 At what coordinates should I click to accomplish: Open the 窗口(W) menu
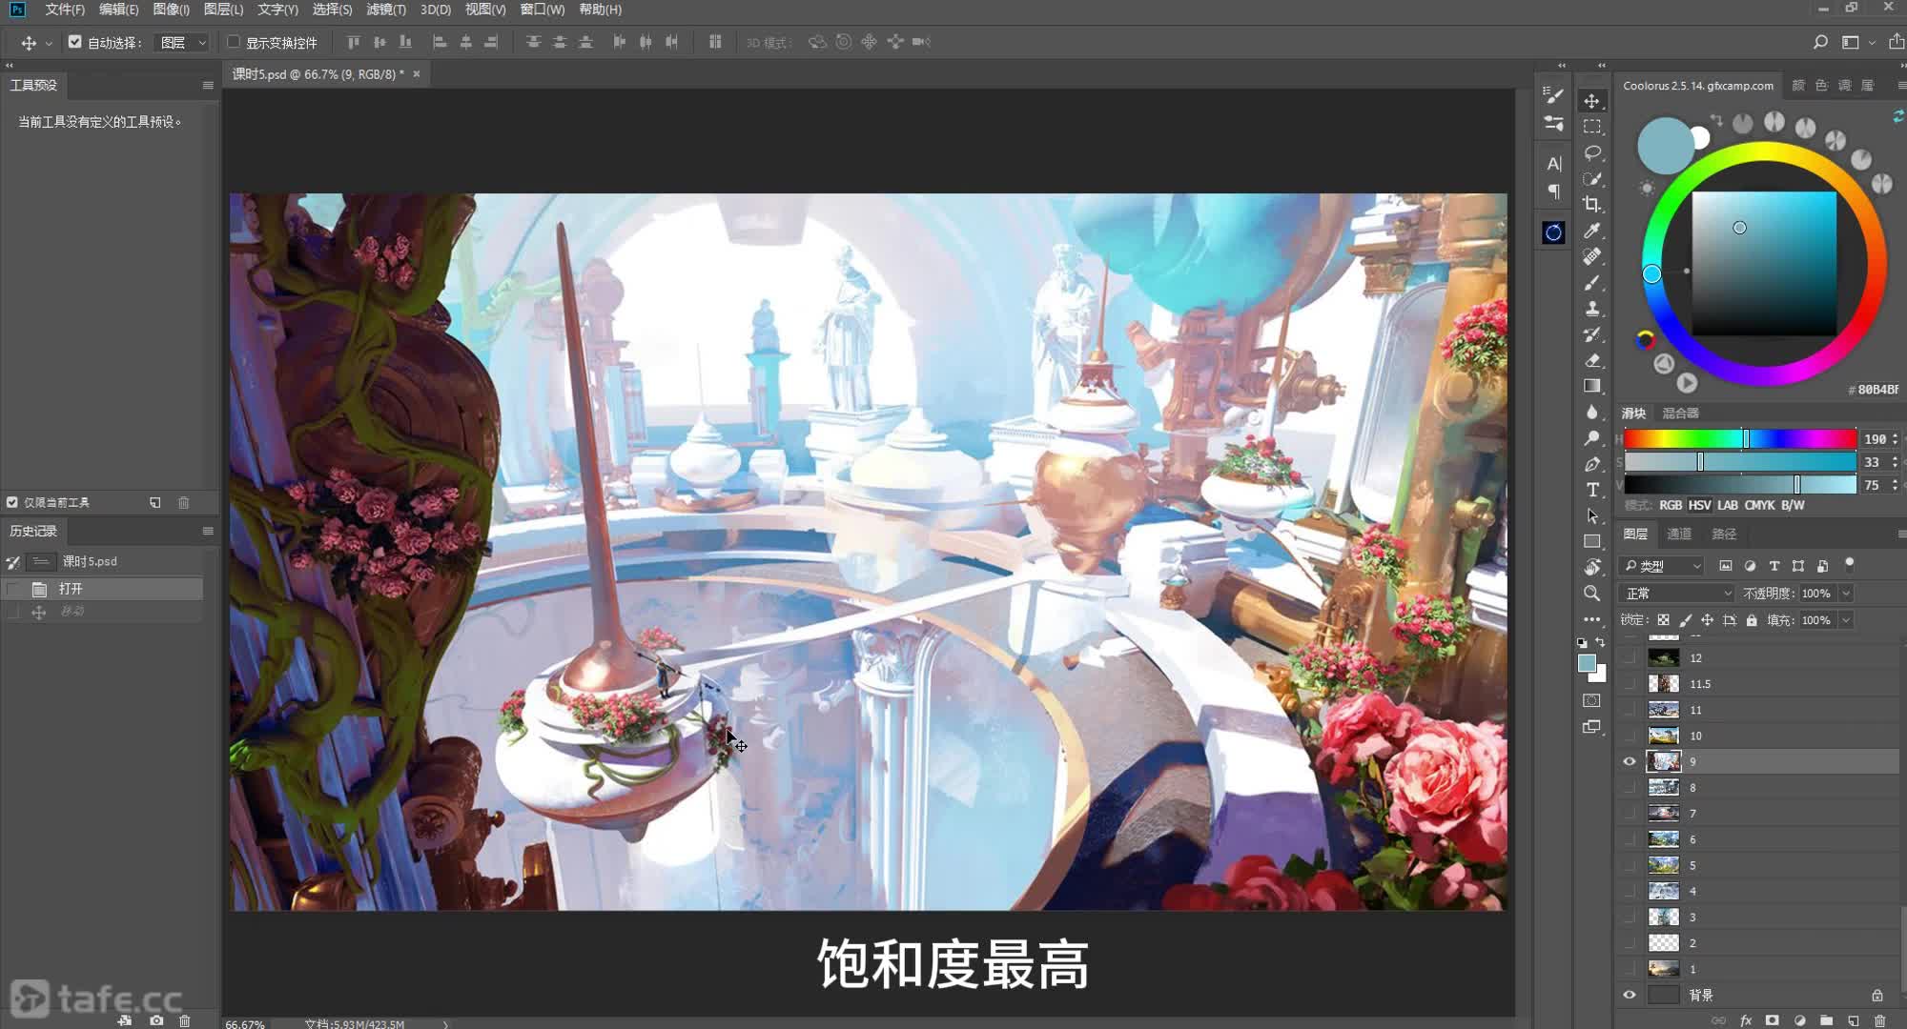tap(543, 10)
